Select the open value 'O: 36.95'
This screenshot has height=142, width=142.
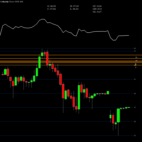click(51, 6)
